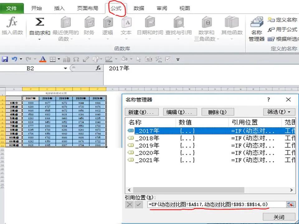The image size is (299, 224).
Task: Switch to Page Layout (页面布局) tab
Action: (88, 8)
